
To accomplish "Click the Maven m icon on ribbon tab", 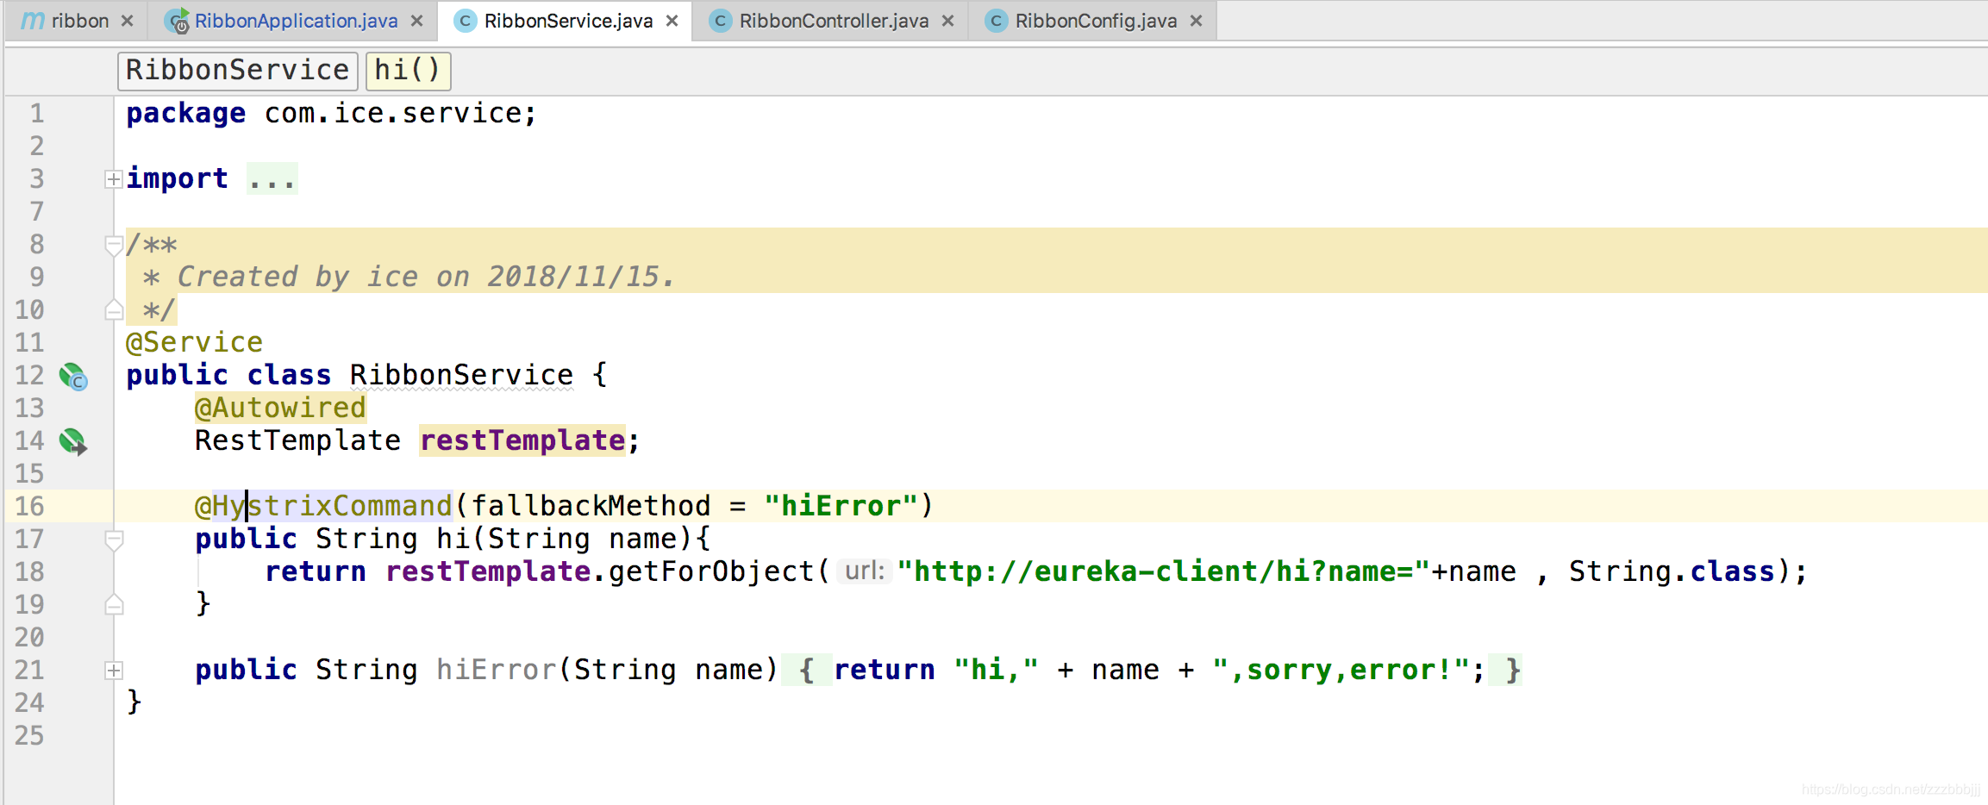I will tap(32, 21).
